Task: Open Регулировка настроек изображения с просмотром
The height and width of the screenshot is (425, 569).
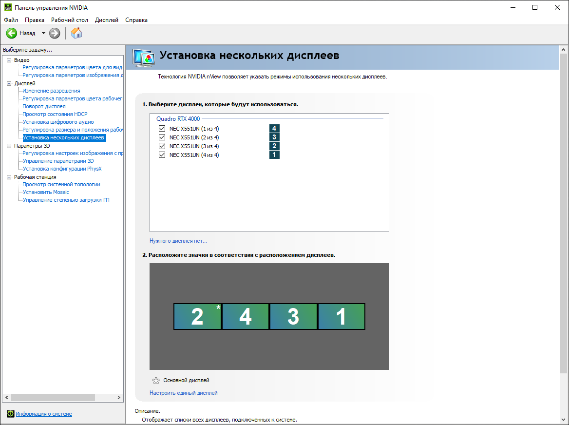Action: click(x=73, y=153)
